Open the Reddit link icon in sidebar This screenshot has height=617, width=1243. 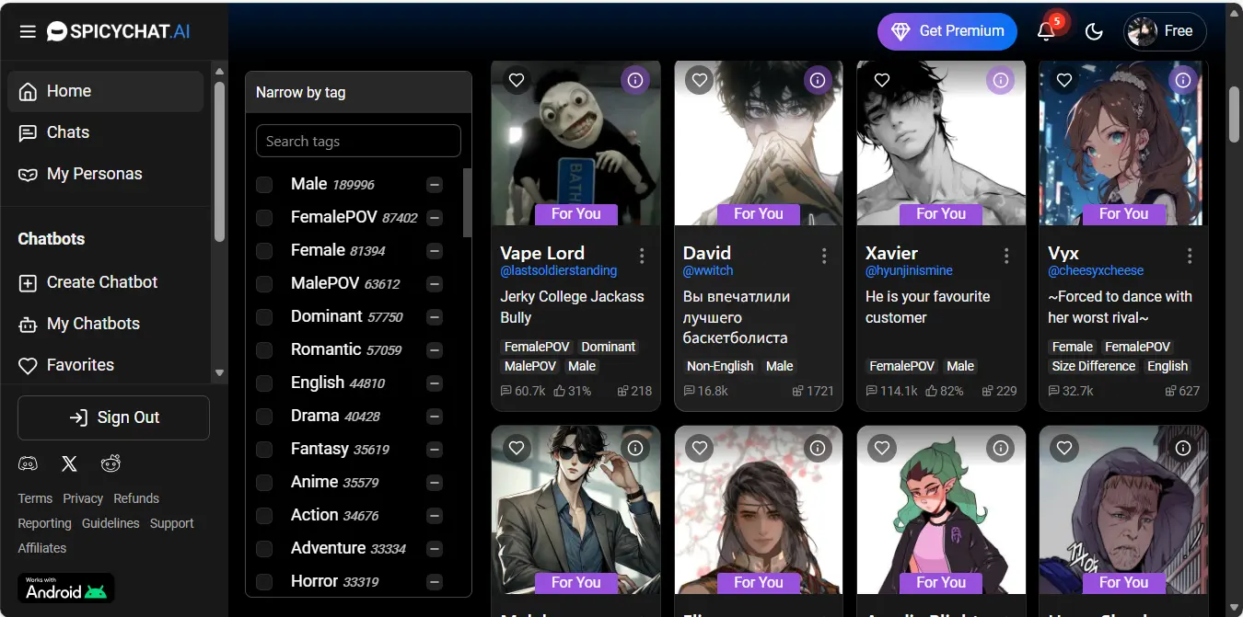point(110,463)
